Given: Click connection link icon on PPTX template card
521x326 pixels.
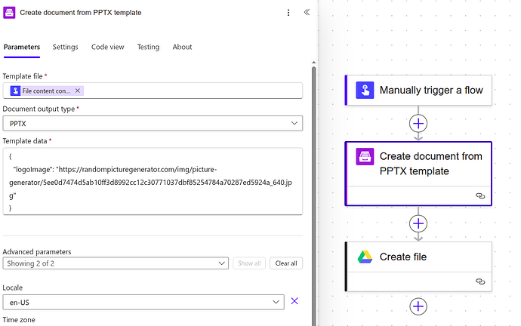Looking at the screenshot, I should click(x=479, y=195).
